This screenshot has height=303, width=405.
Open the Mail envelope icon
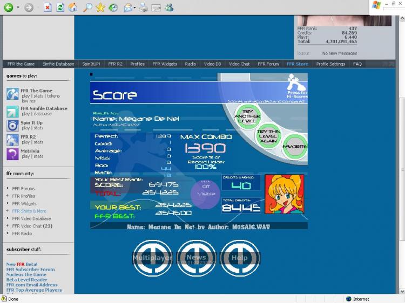point(128,8)
